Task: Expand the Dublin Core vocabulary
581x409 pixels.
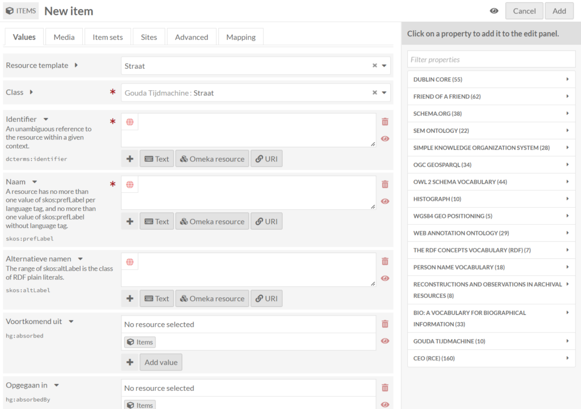Action: pyautogui.click(x=488, y=79)
